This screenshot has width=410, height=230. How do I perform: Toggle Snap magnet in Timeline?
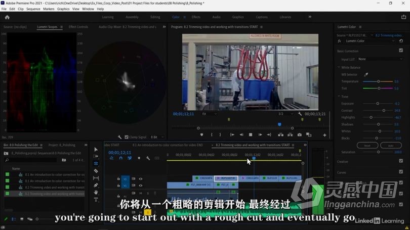coord(120,158)
